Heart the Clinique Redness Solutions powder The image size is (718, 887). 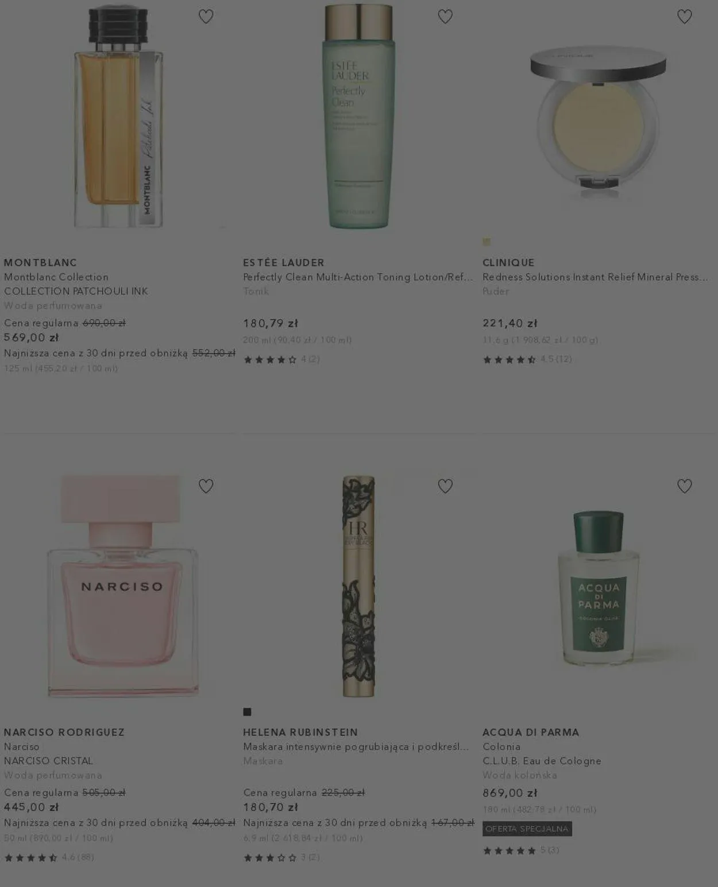click(x=684, y=17)
